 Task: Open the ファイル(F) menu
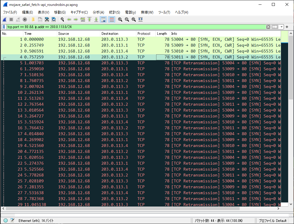pyautogui.click(x=10, y=12)
